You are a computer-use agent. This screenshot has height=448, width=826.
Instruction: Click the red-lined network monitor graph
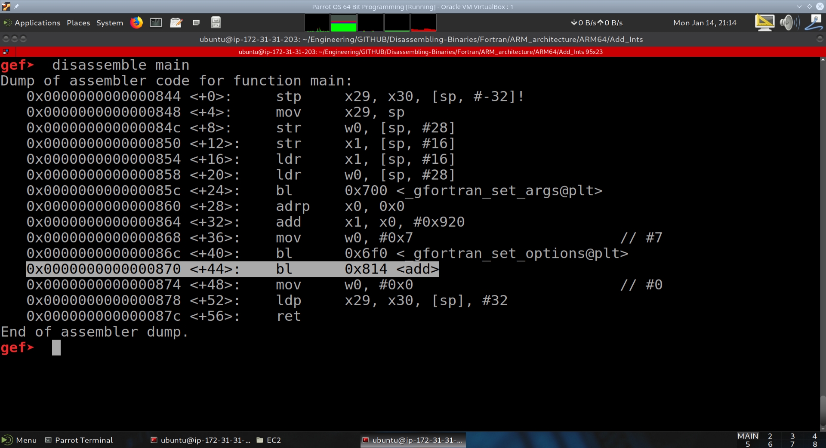423,23
